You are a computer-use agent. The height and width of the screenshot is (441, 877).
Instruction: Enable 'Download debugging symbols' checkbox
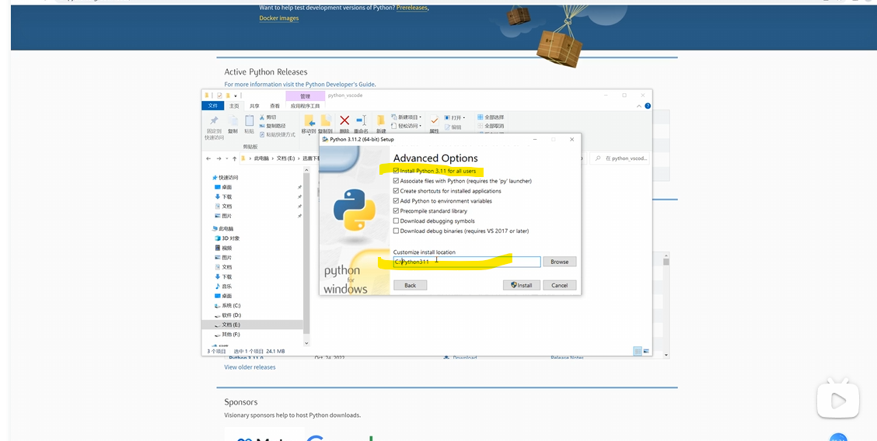point(397,221)
